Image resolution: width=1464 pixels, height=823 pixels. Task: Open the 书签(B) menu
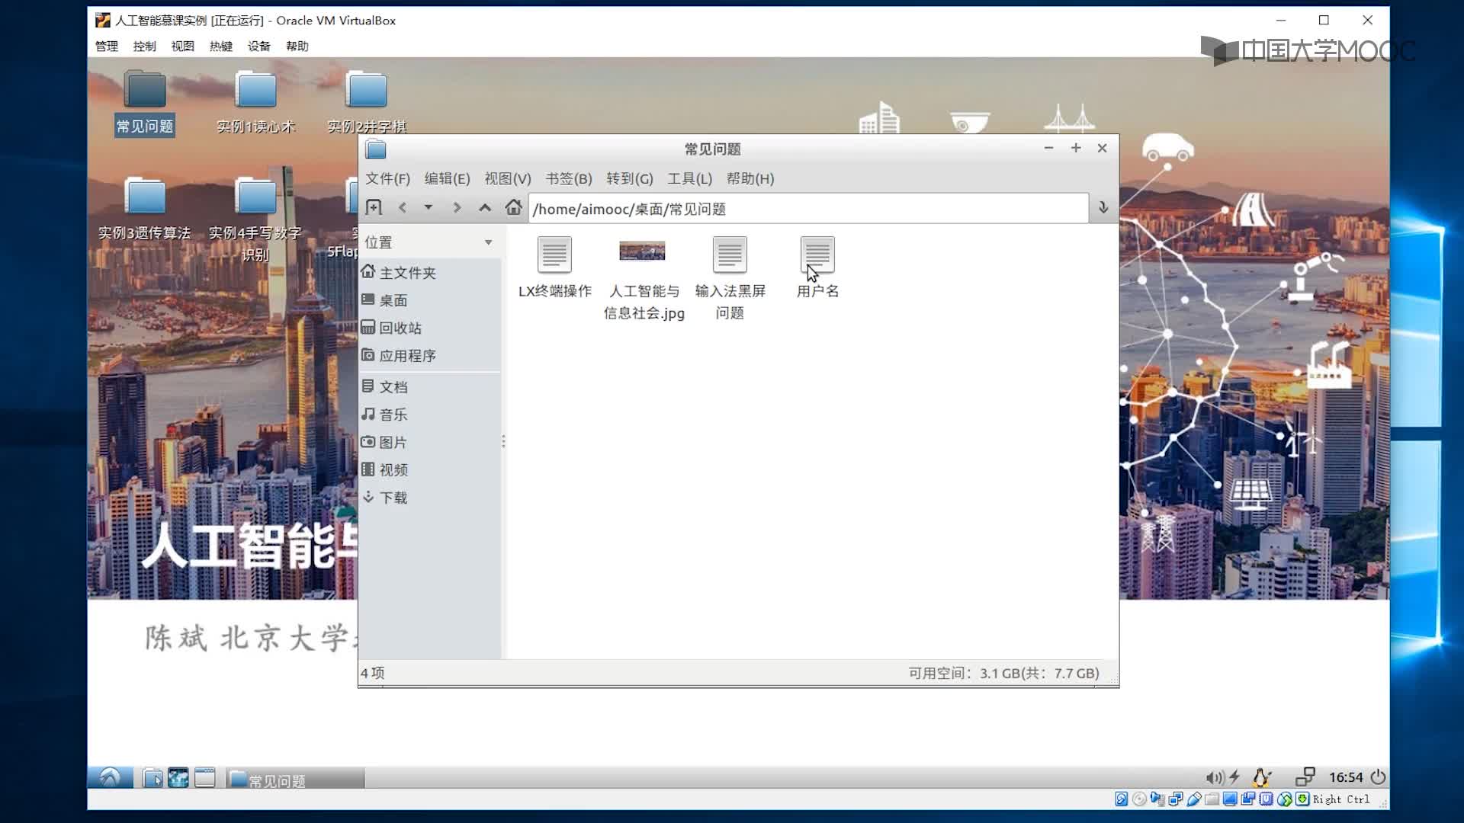pyautogui.click(x=568, y=178)
